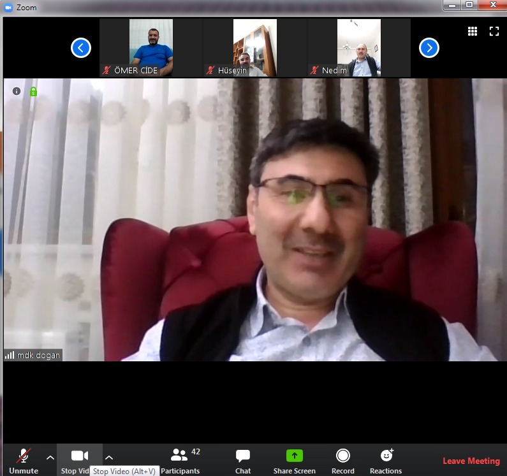The height and width of the screenshot is (476, 507).
Task: Open meeting information icon
Action: pyautogui.click(x=17, y=92)
